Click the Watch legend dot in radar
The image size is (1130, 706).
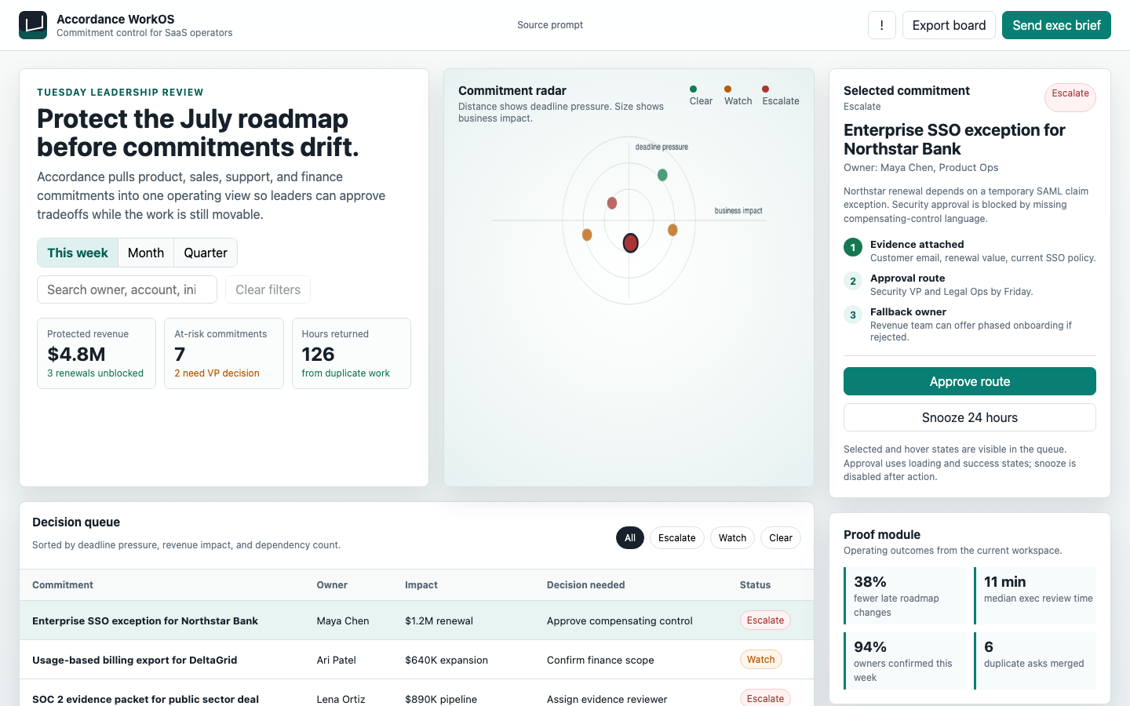click(727, 89)
